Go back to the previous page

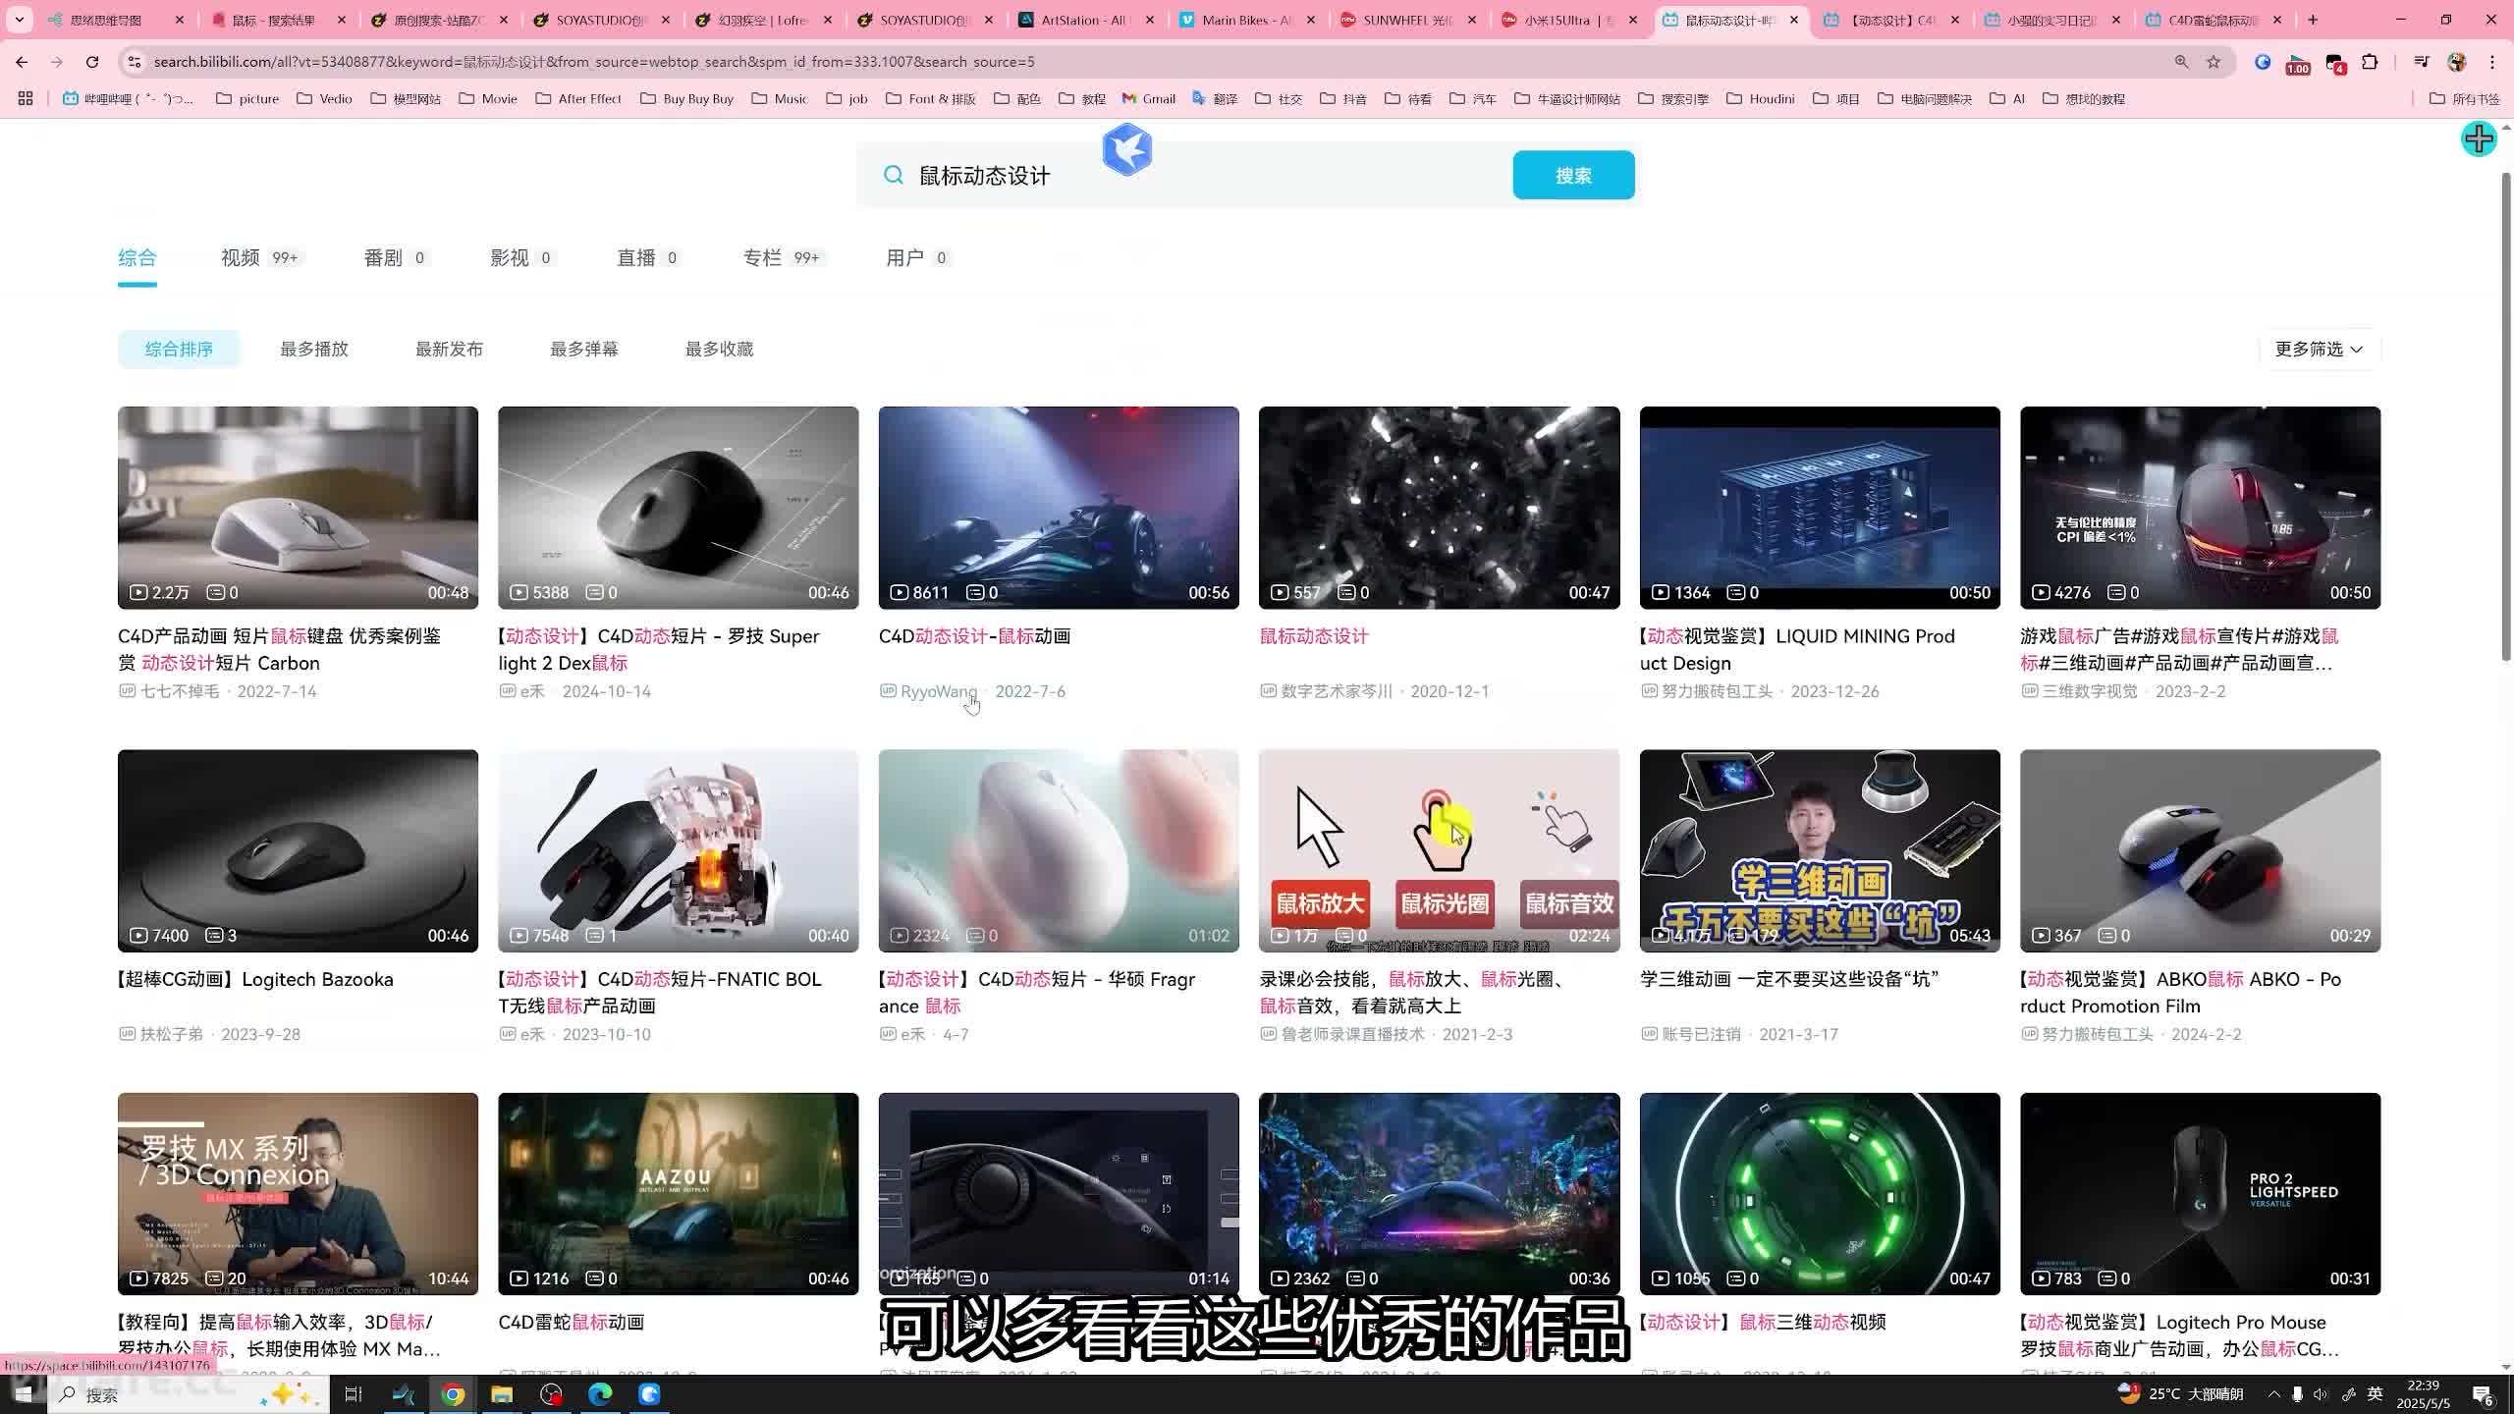point(22,62)
